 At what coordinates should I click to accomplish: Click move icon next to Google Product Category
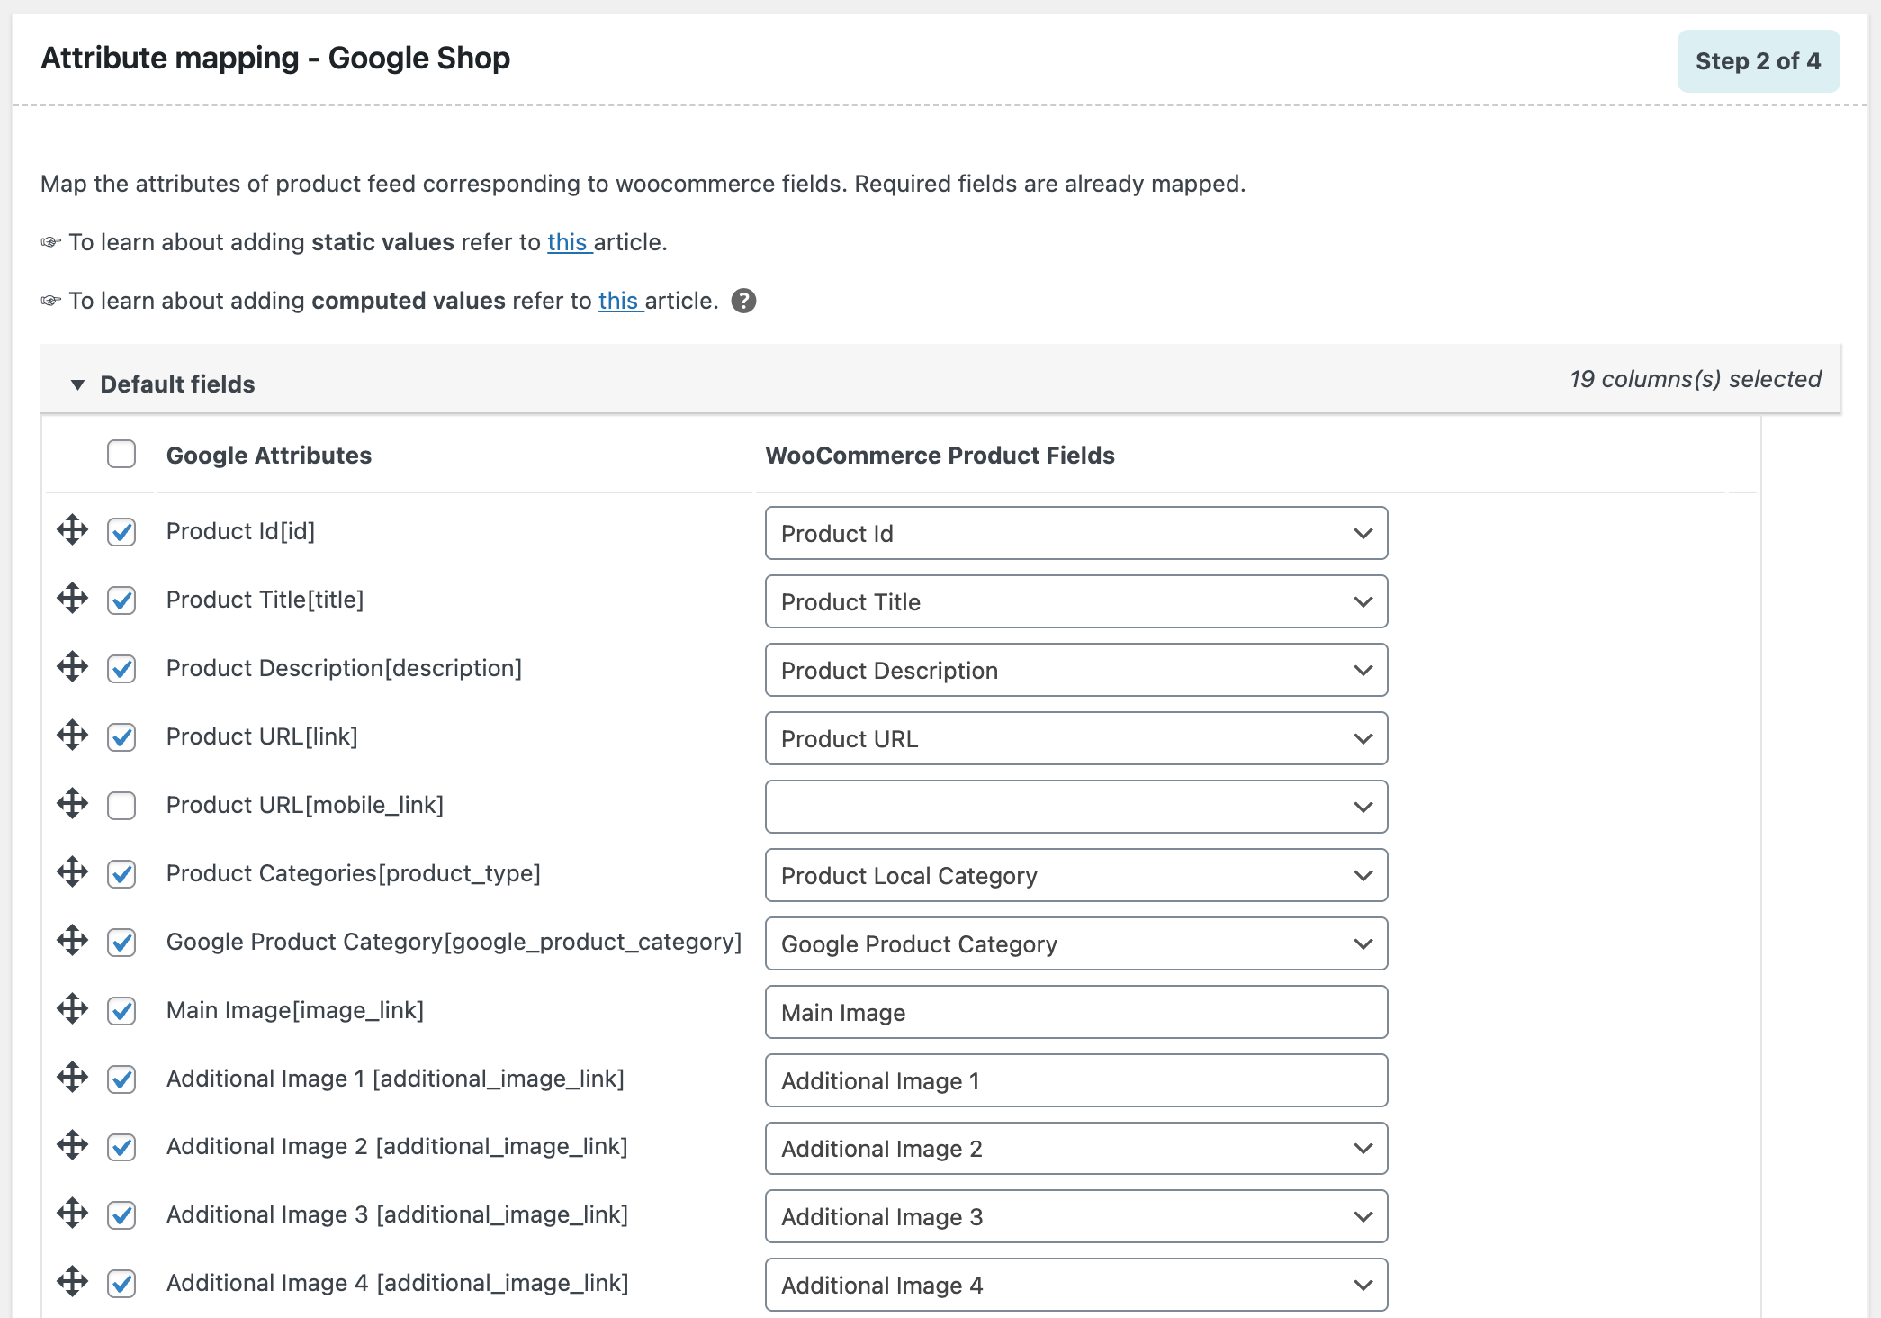72,942
